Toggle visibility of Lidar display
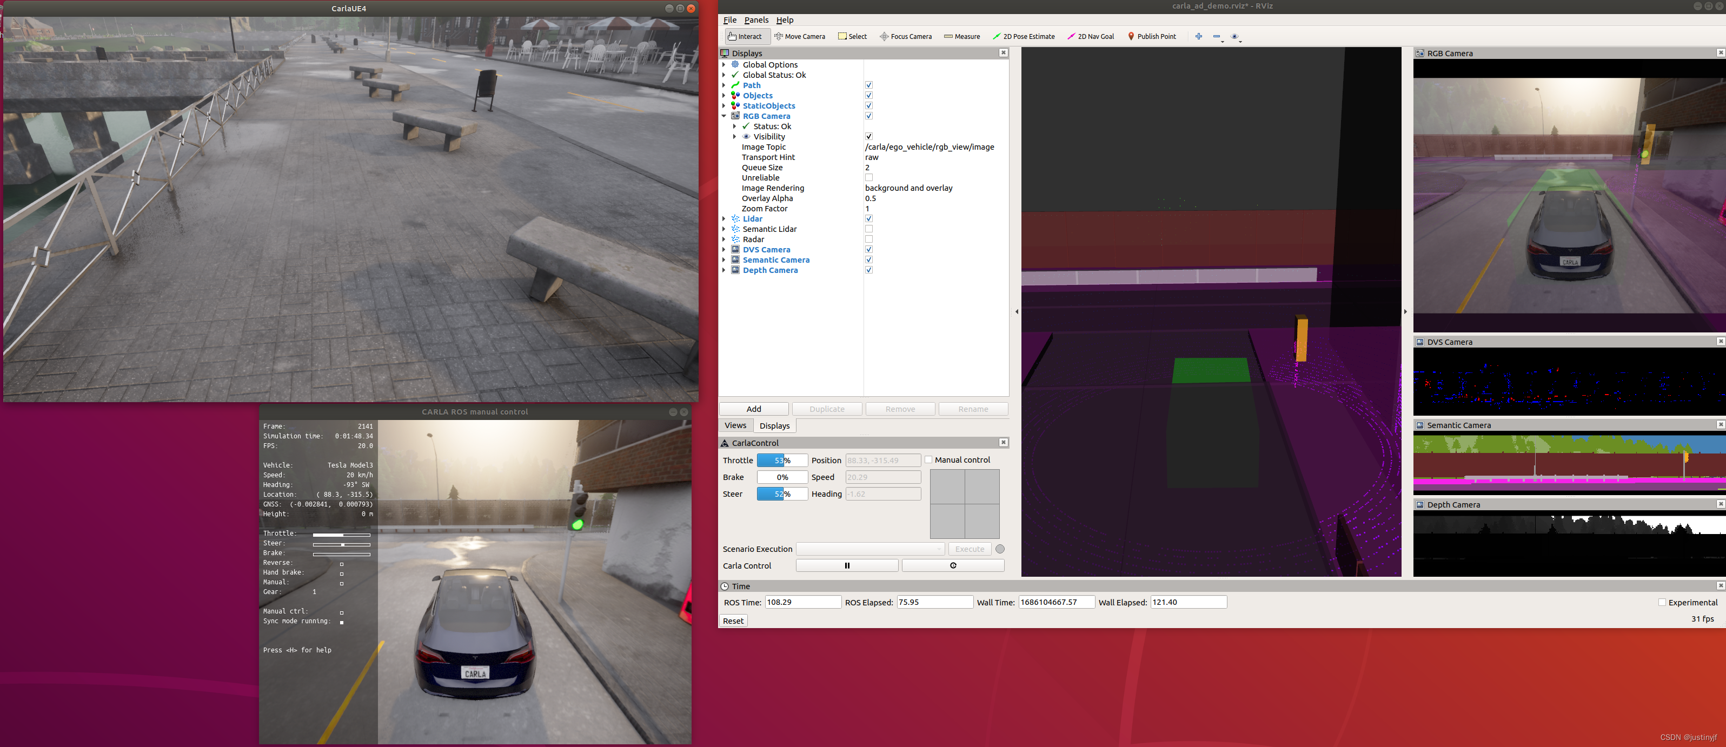Screen dimensions: 1726x747 [x=868, y=219]
